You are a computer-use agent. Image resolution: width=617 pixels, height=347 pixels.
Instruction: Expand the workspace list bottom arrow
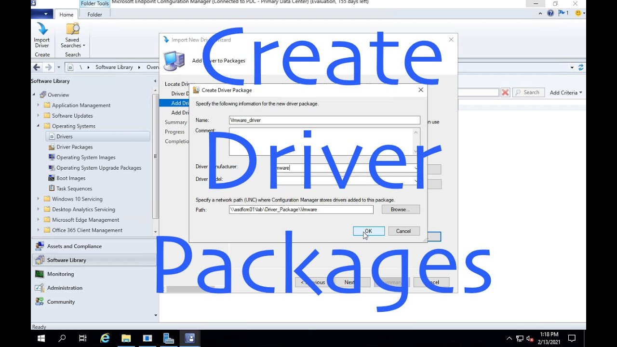[x=155, y=315]
